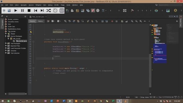This screenshot has height=103, width=183.
Task: Click editor settings icon at toolbar right end
Action: point(177,21)
